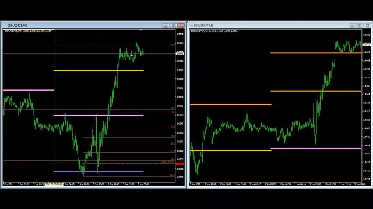Click the GBPUSD chart window icon
373x209 pixels.
pyautogui.click(x=5, y=26)
